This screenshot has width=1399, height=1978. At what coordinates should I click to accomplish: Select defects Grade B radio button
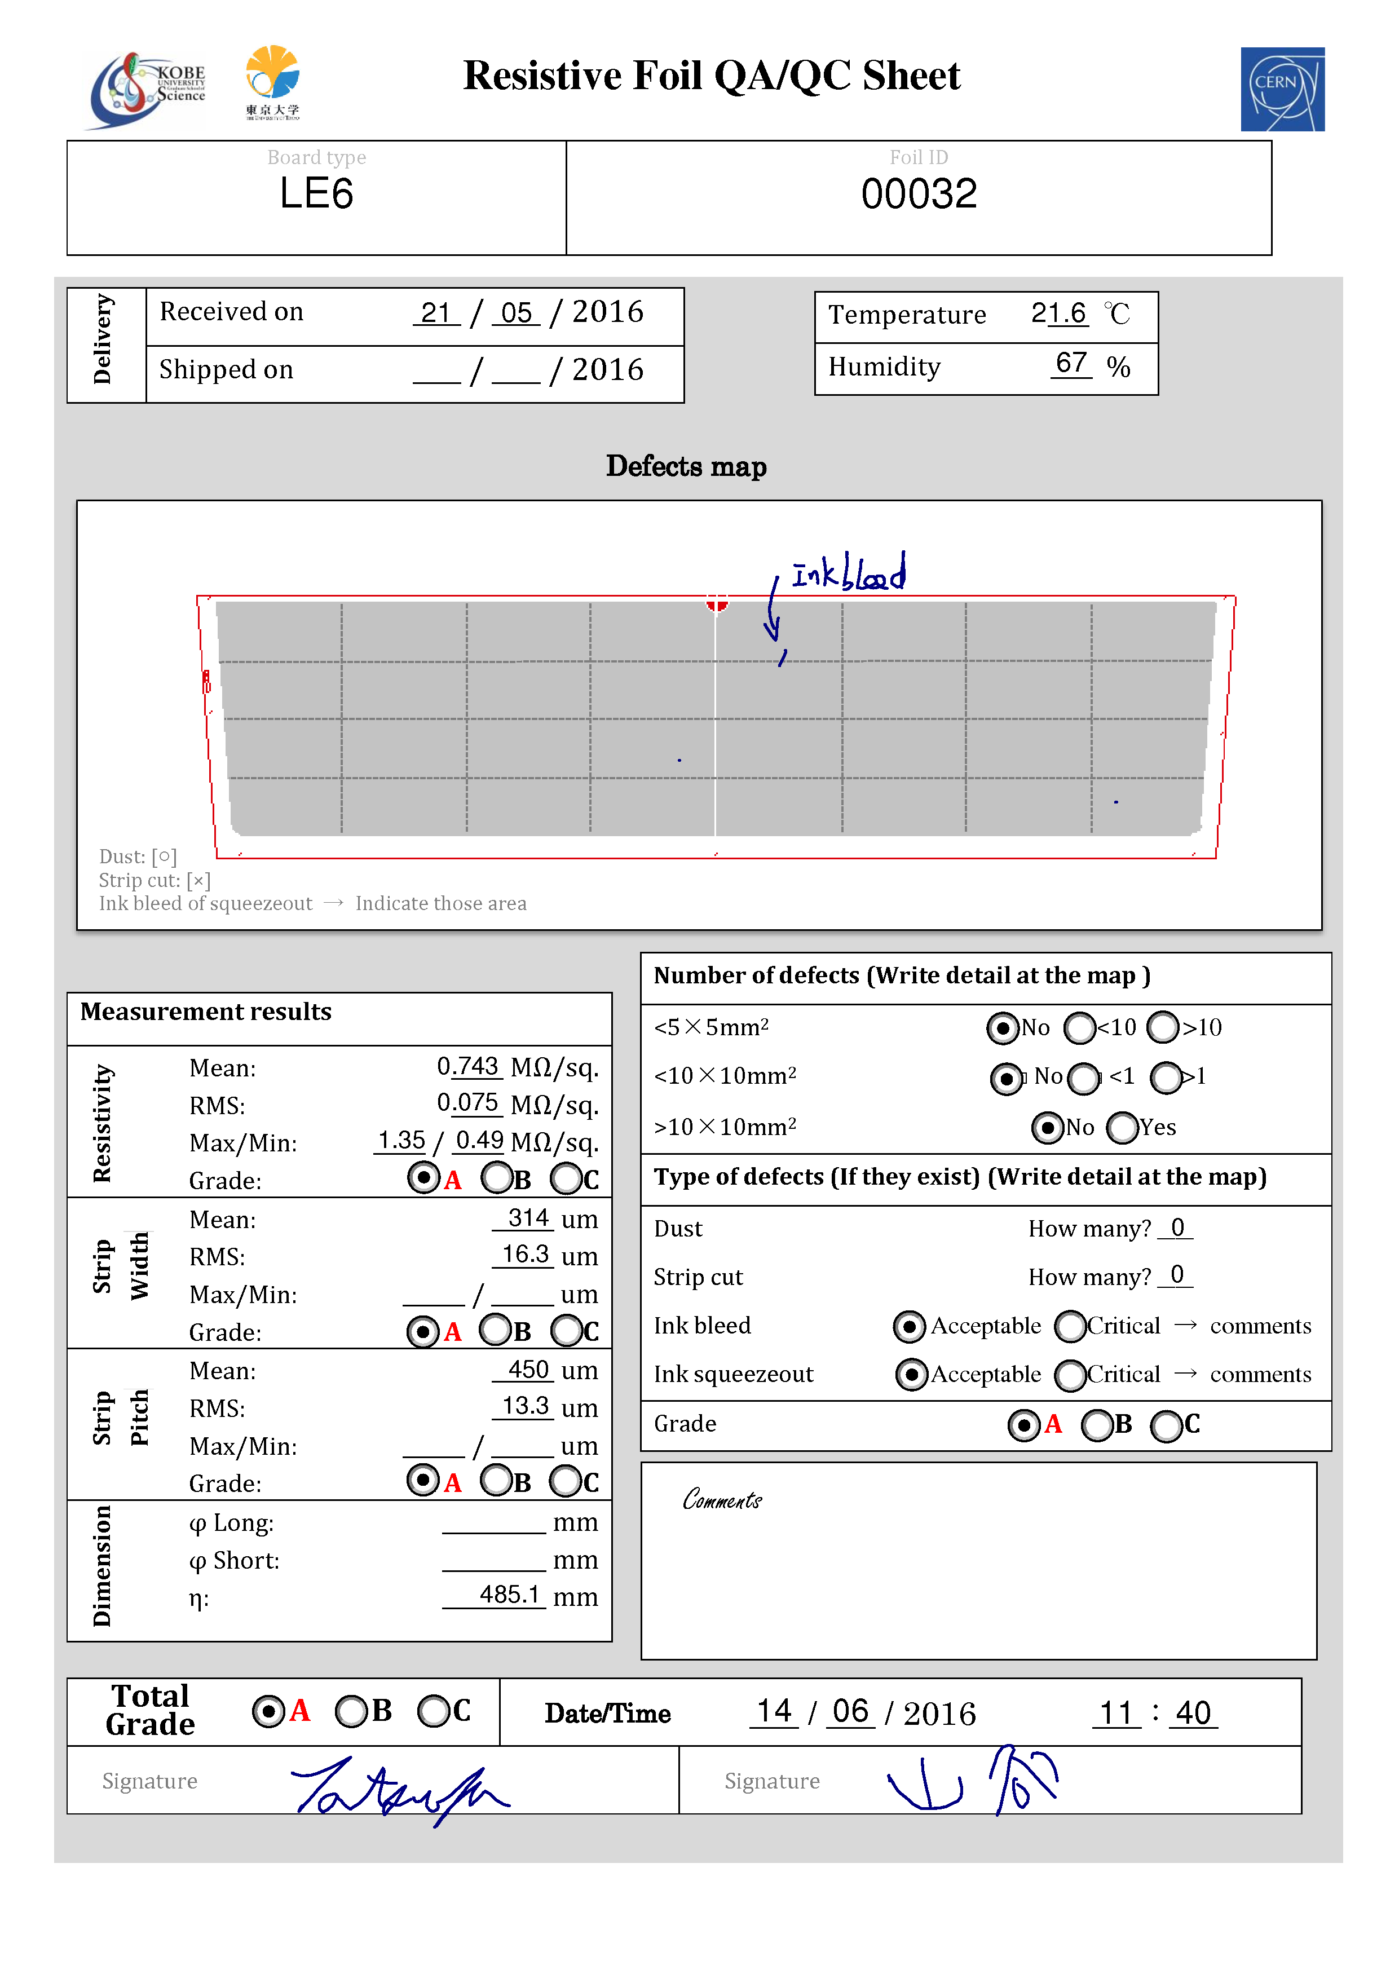point(1097,1425)
